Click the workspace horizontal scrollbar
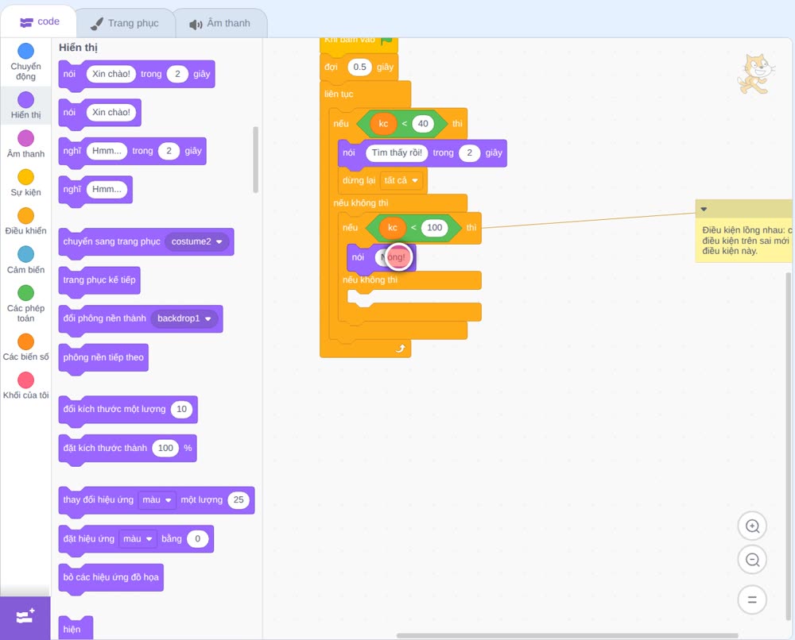Image resolution: width=795 pixels, height=640 pixels. [567, 635]
